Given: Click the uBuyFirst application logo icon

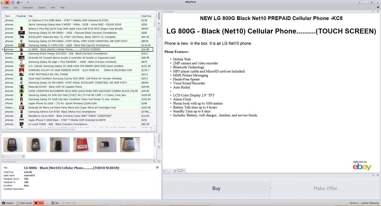Looking at the screenshot, I should point(2,2).
